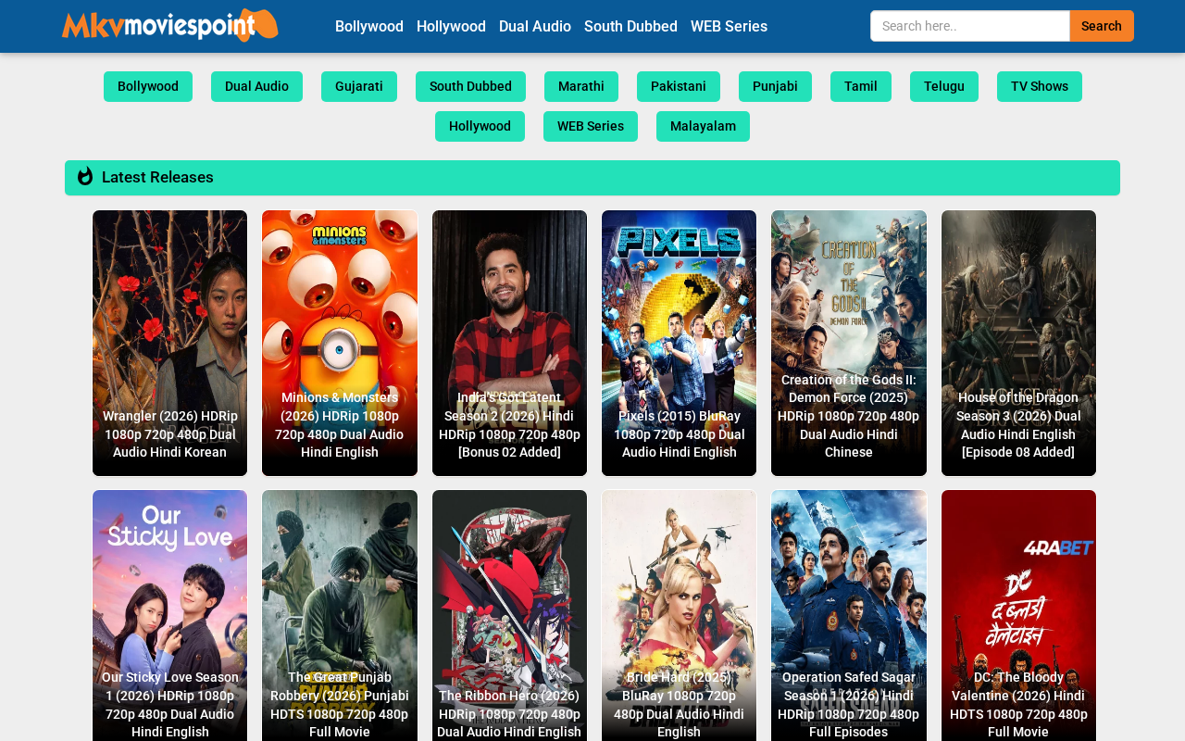Image resolution: width=1185 pixels, height=741 pixels.
Task: Click the Mkvmoviespoint logo
Action: (x=170, y=26)
